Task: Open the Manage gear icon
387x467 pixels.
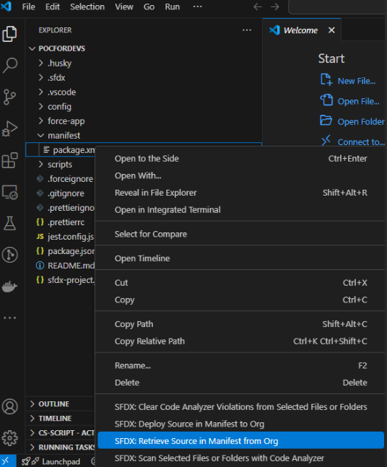Action: [x=10, y=438]
